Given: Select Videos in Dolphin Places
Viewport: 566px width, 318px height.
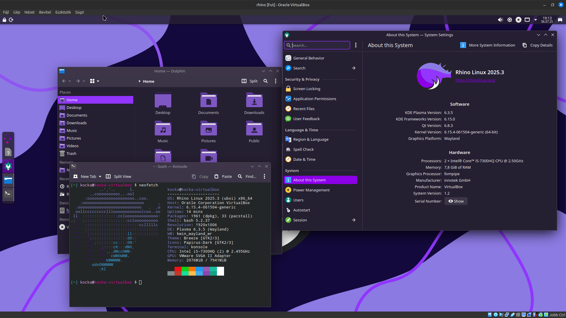Looking at the screenshot, I should pyautogui.click(x=96, y=146).
